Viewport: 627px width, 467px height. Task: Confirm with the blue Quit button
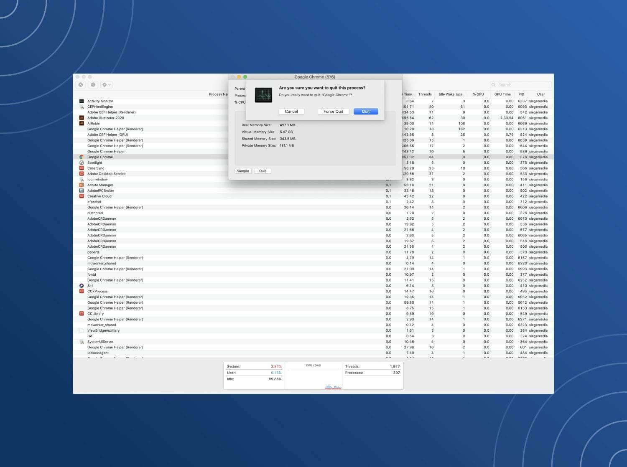366,112
